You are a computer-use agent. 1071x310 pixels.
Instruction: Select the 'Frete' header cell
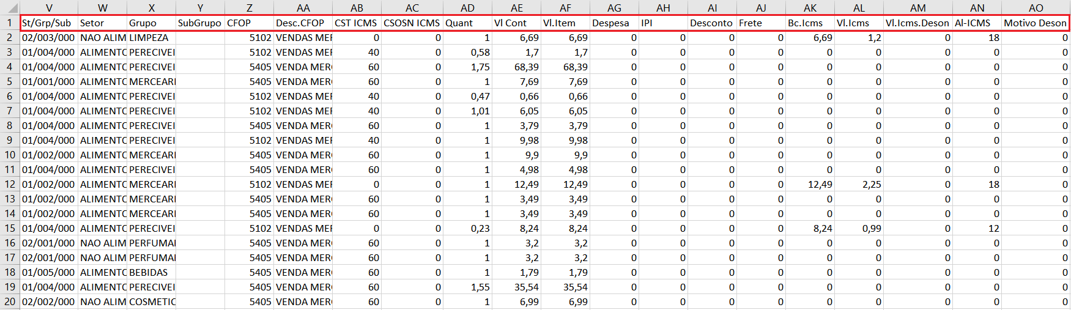click(761, 23)
